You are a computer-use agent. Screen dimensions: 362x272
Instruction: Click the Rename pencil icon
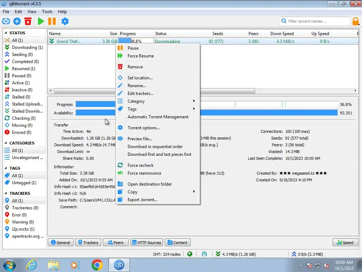(120, 86)
